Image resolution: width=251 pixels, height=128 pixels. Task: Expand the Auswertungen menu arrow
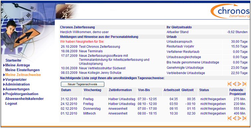pos(4,89)
